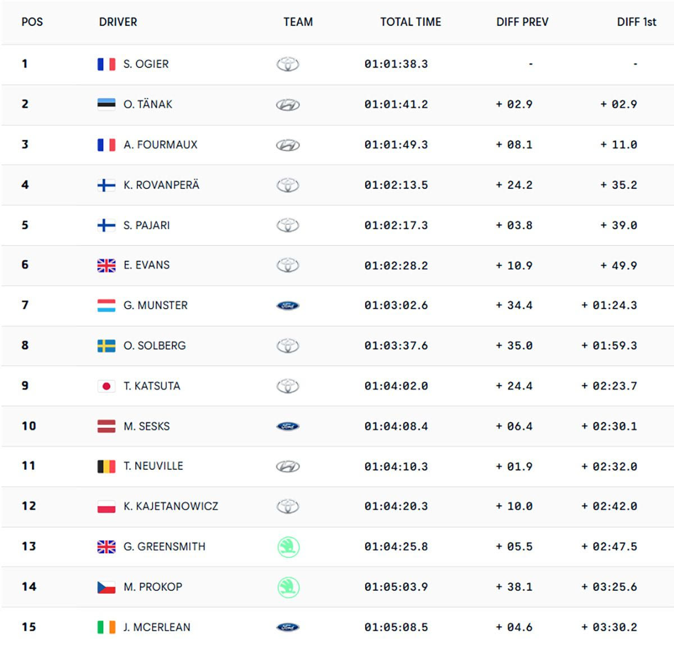Open driver E. Evans
This screenshot has width=674, height=647.
pyautogui.click(x=147, y=265)
